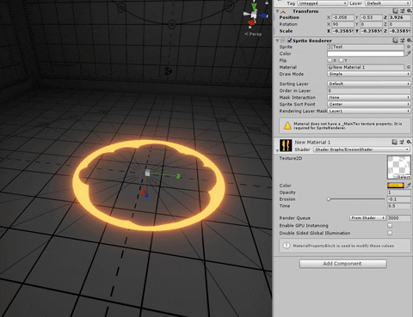413x317 pixels.
Task: Open Sprite Renderer settings gear
Action: click(410, 40)
